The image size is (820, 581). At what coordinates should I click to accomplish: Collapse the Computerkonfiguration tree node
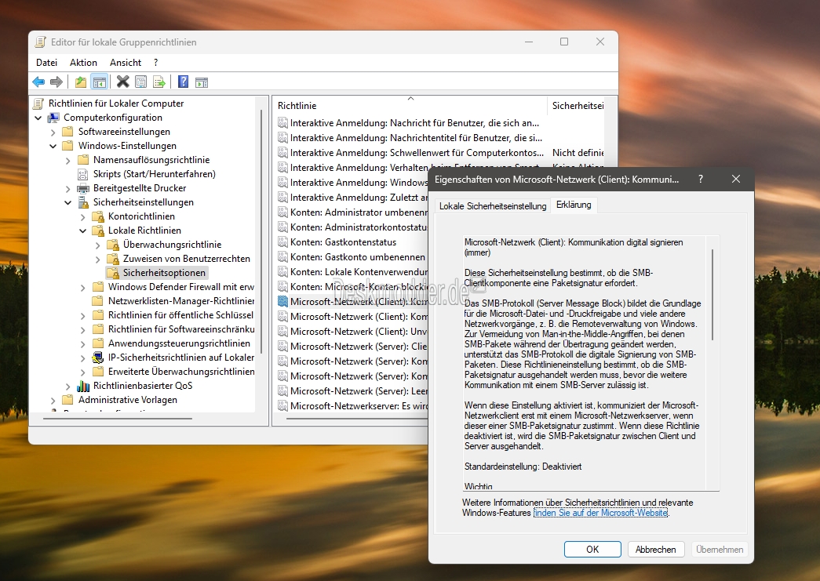tap(38, 118)
